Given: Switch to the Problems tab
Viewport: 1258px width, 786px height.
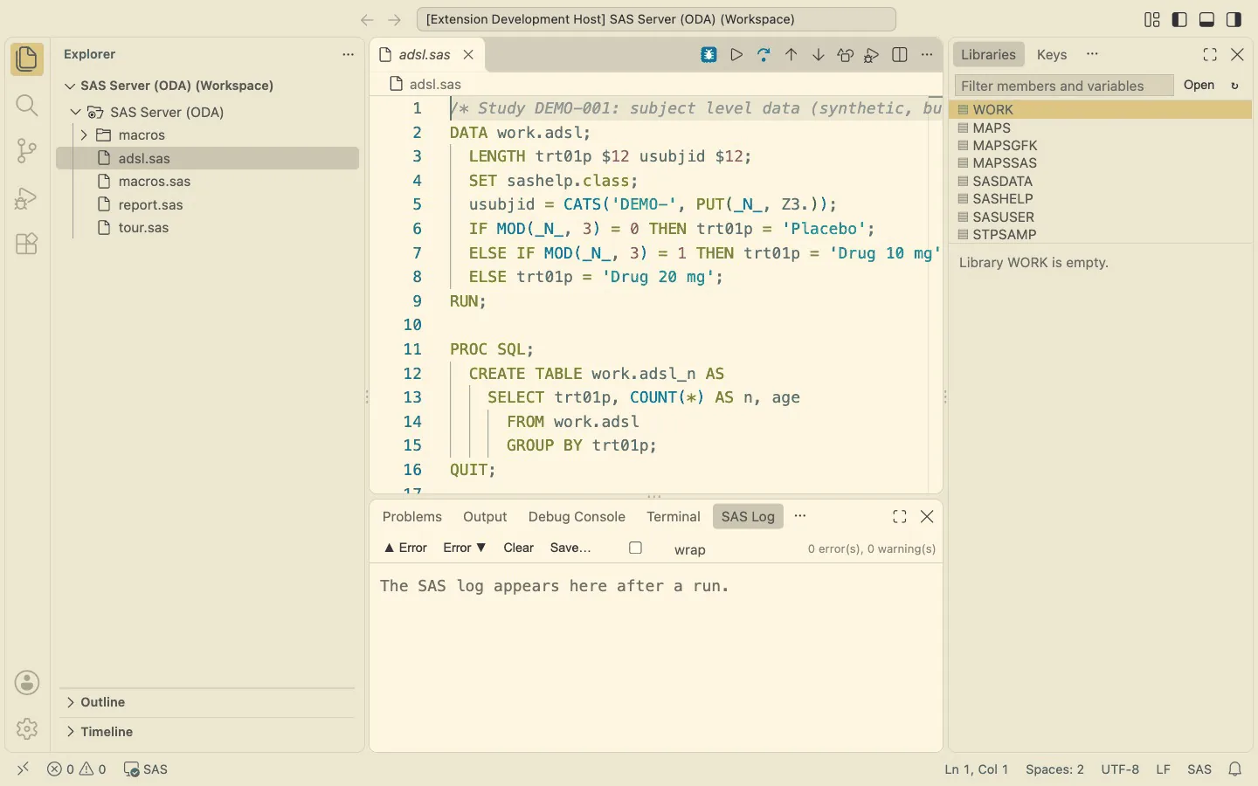Looking at the screenshot, I should click(412, 517).
